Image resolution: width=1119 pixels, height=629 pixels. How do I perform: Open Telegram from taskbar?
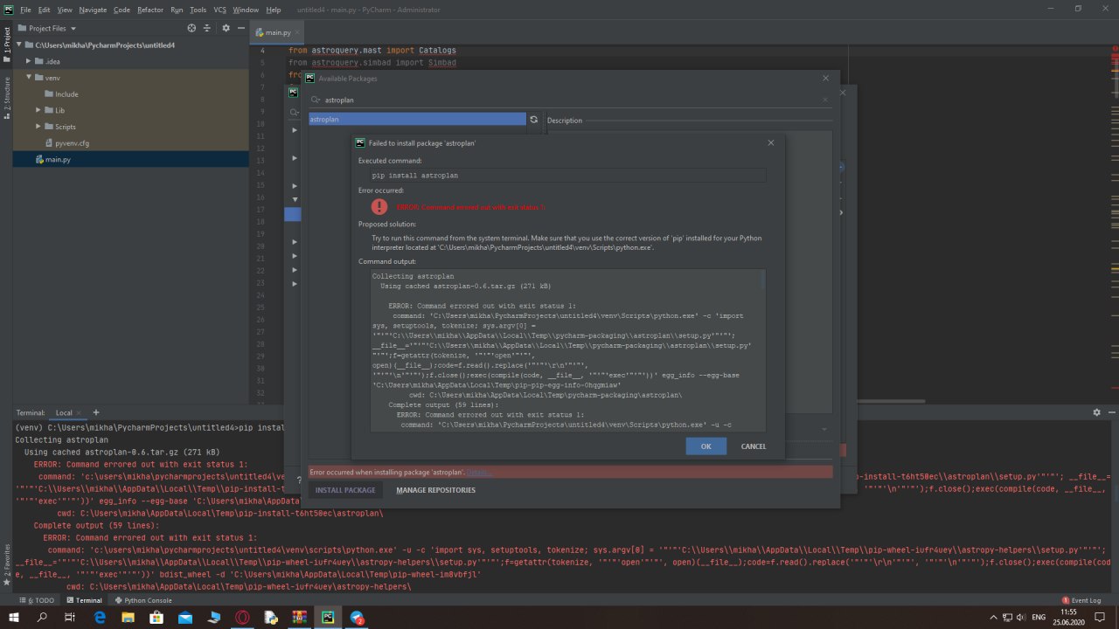(x=357, y=618)
